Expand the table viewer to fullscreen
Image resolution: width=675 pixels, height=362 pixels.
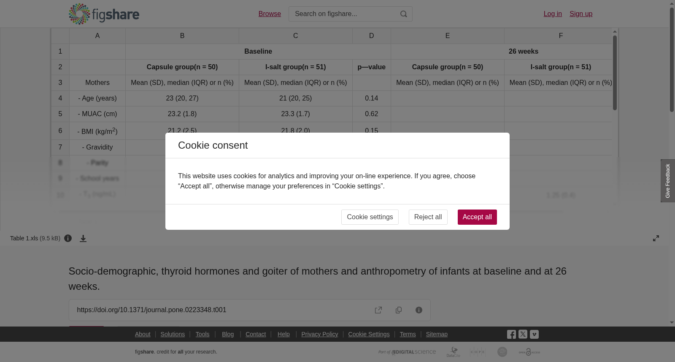click(656, 238)
